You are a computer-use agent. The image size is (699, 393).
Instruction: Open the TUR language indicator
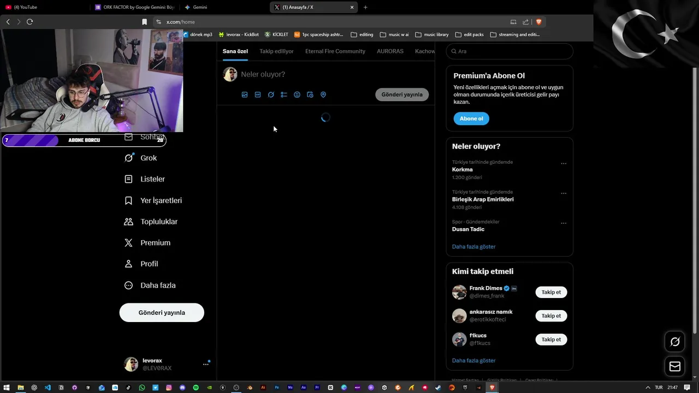[x=659, y=388]
